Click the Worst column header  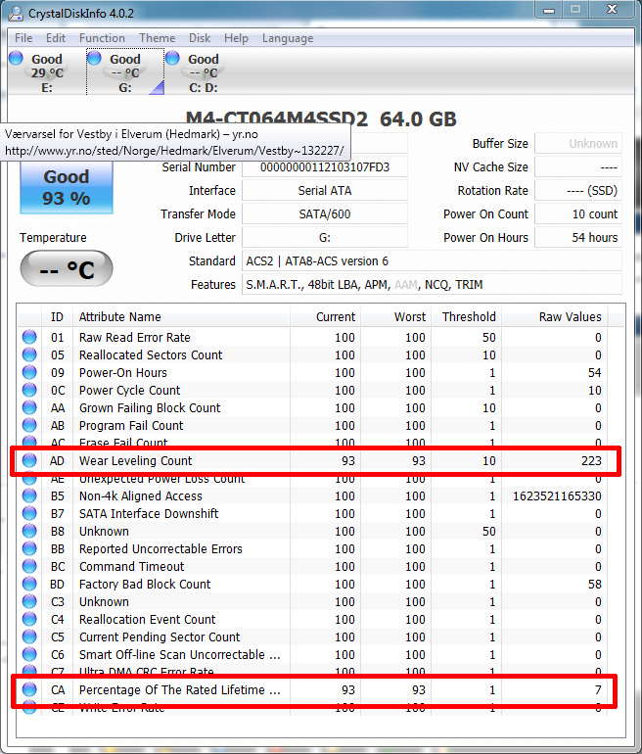pyautogui.click(x=396, y=317)
